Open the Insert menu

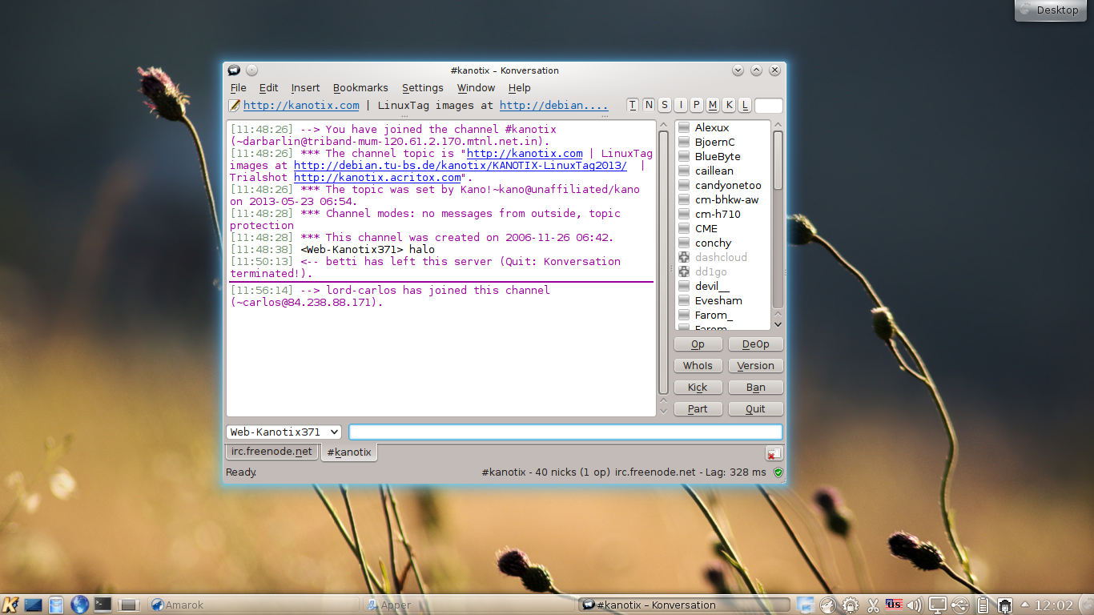[305, 88]
